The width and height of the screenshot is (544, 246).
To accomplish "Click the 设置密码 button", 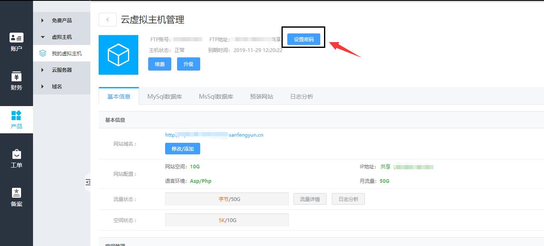I will click(x=303, y=40).
